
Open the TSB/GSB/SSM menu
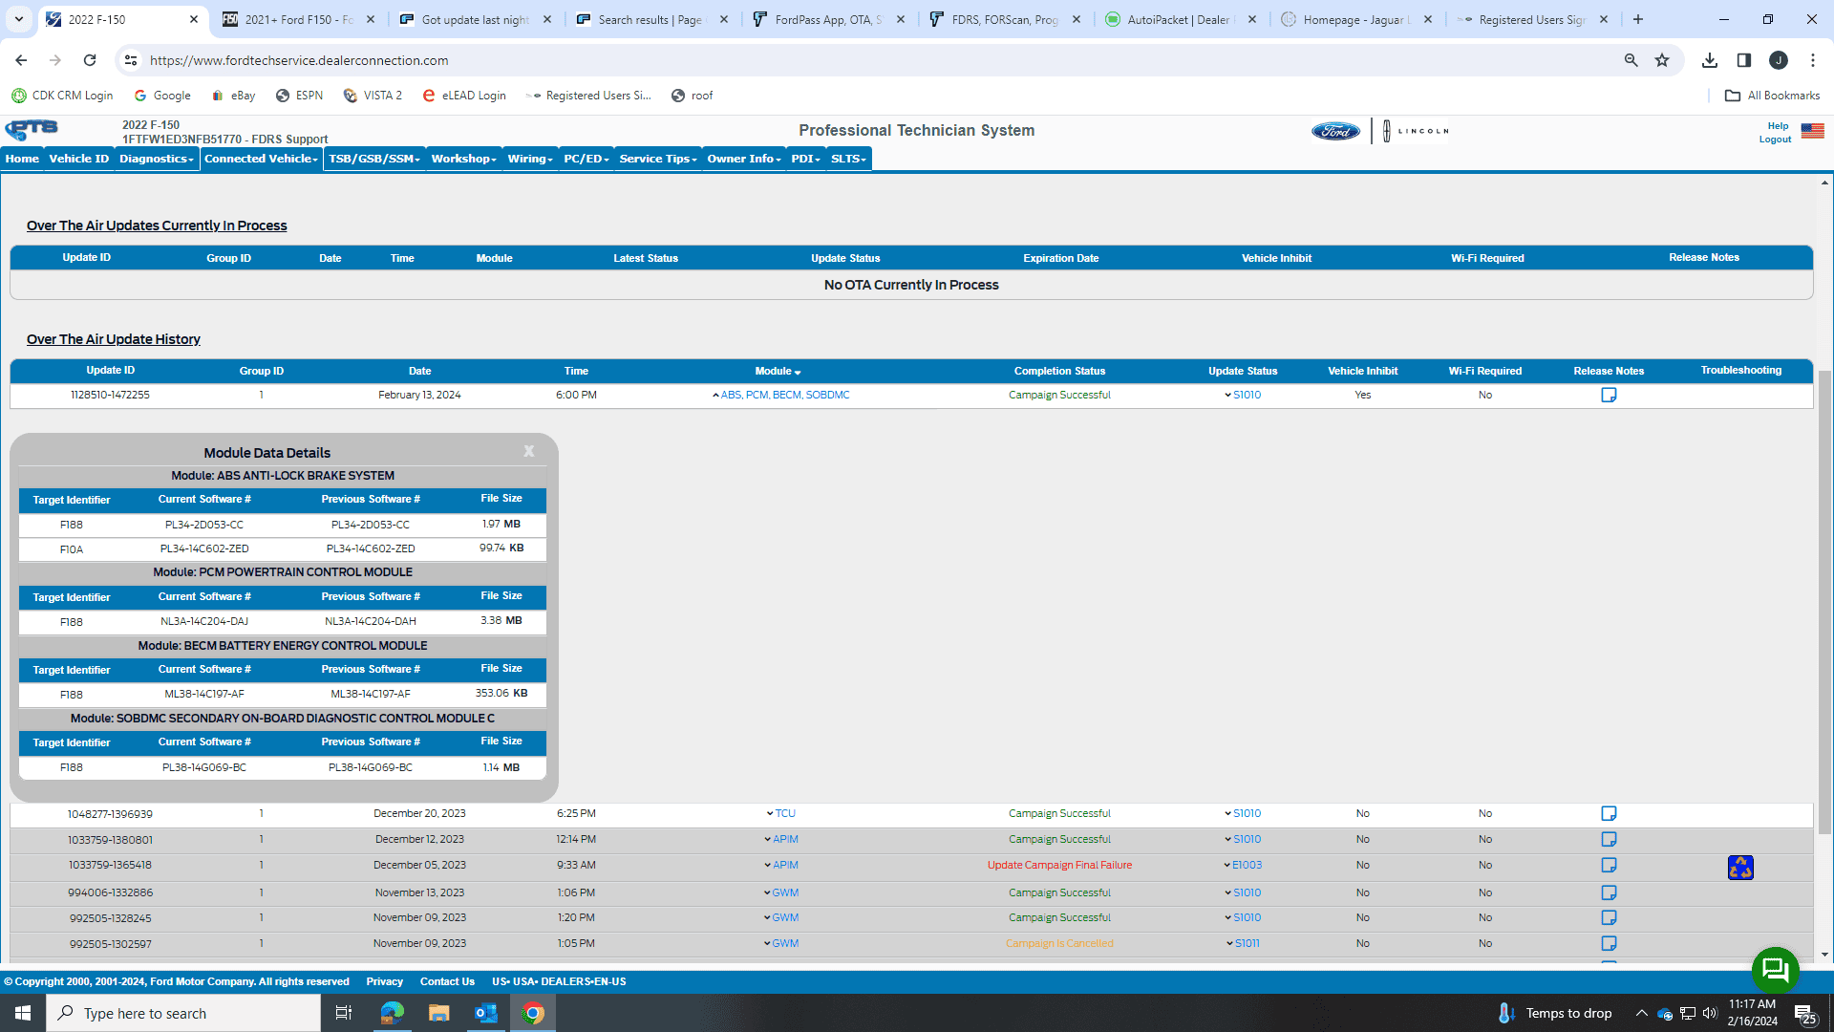tap(373, 159)
